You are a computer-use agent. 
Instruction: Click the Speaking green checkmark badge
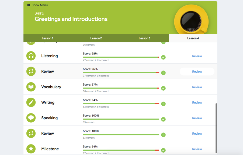point(163,119)
